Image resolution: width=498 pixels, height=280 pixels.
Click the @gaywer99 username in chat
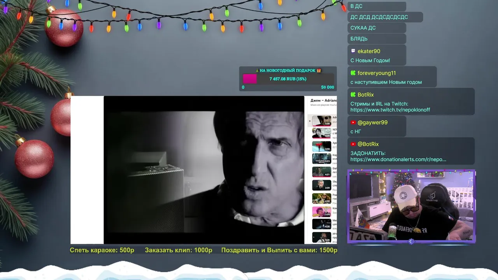coord(373,122)
